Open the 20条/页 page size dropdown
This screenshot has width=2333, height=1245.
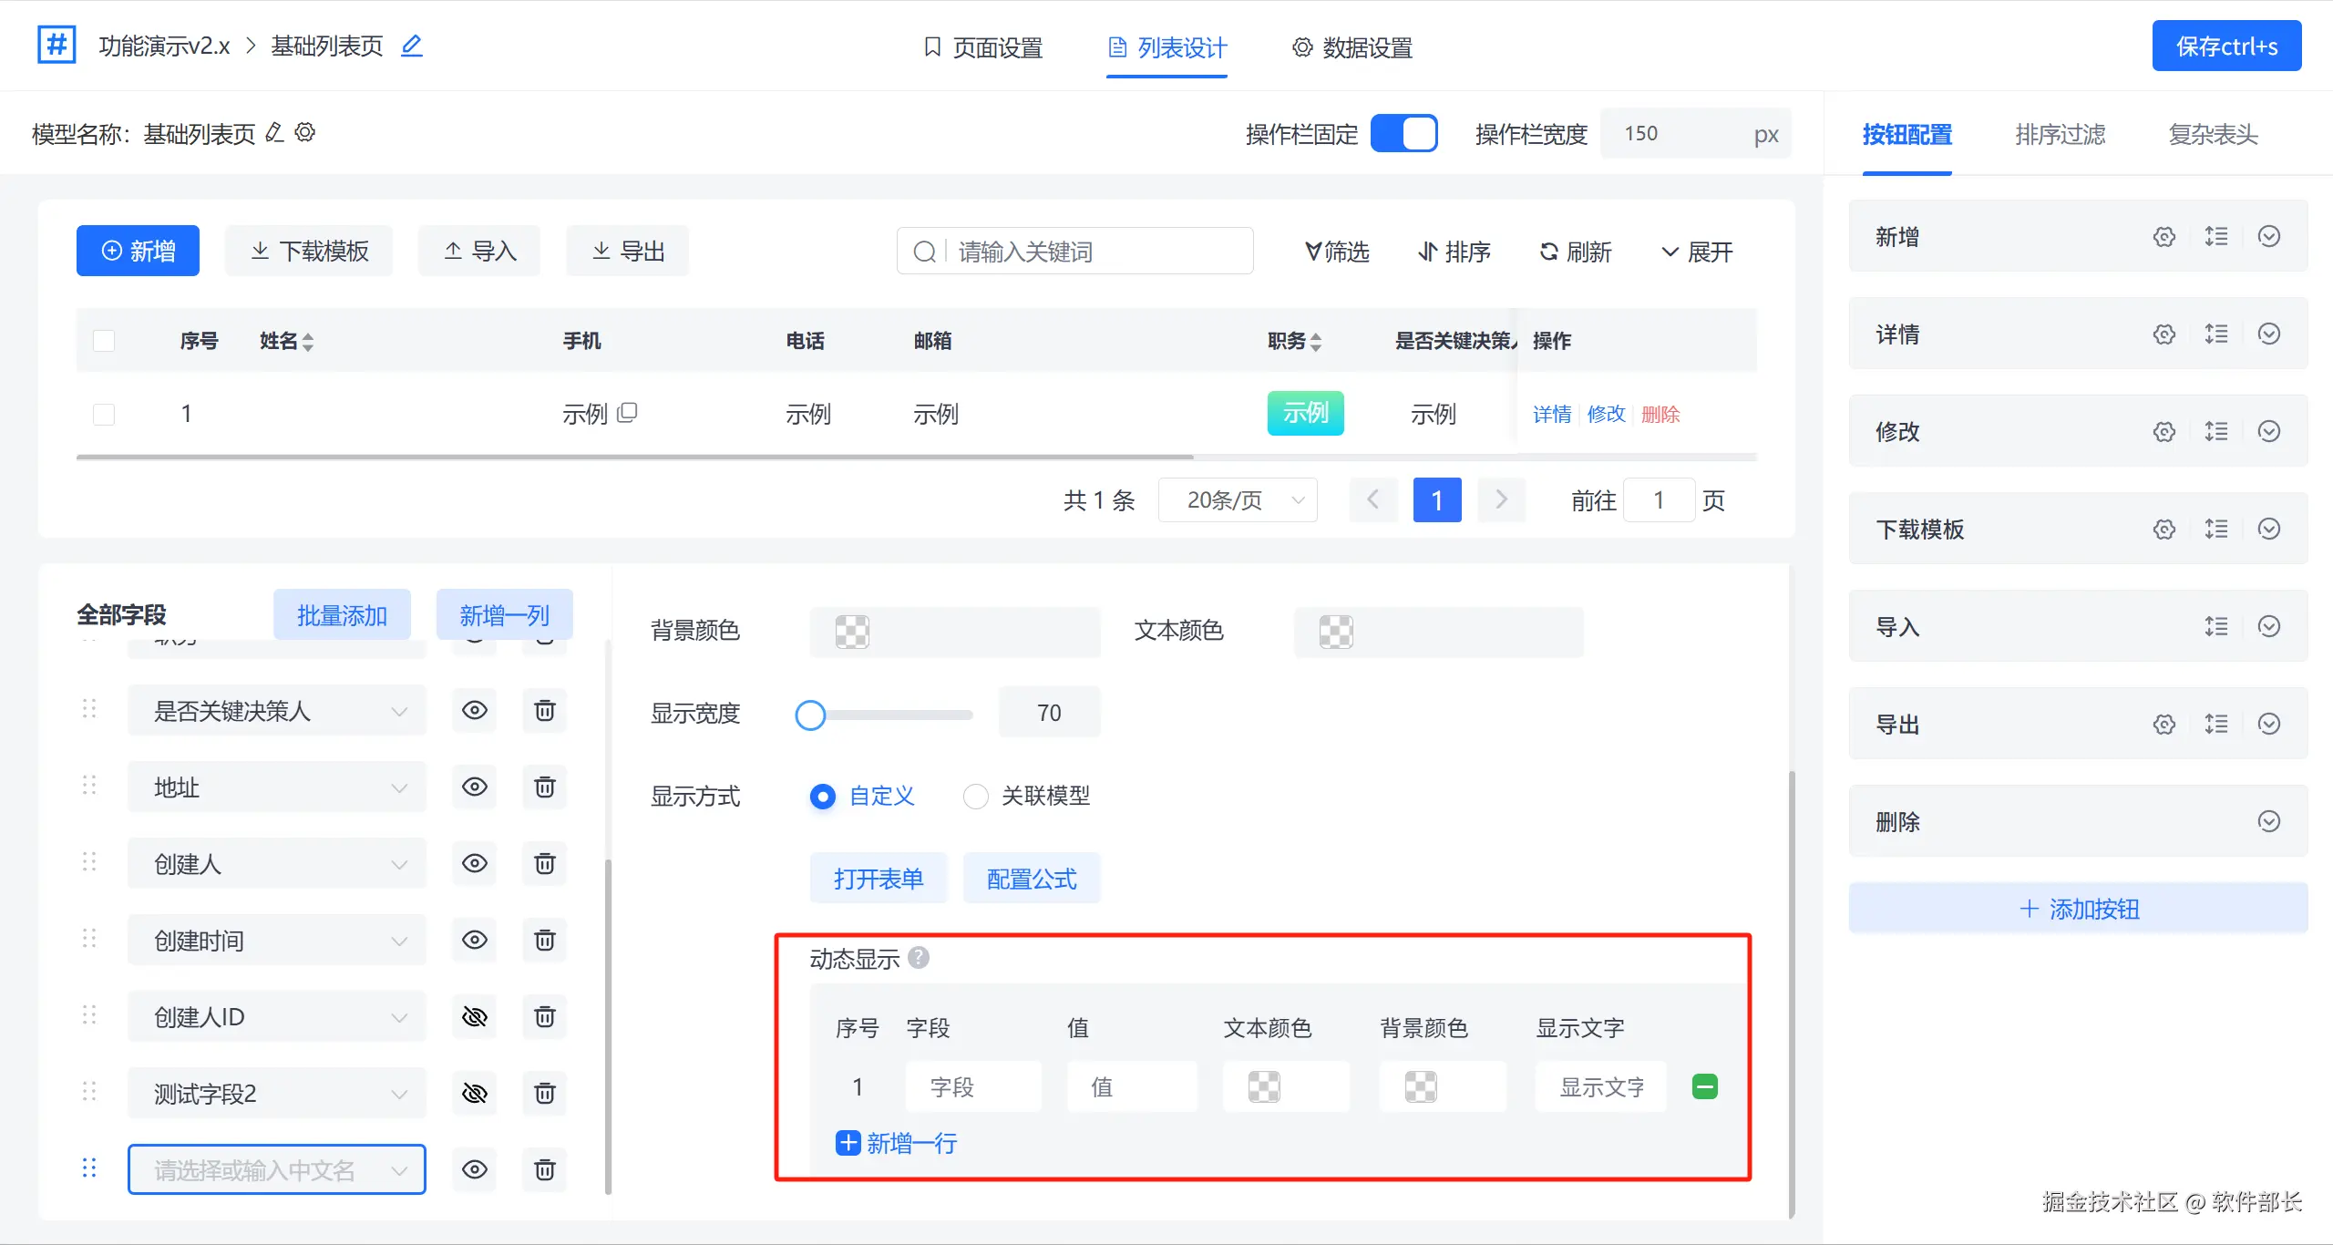1238,500
